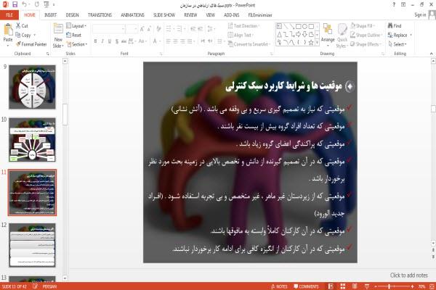Click the Cut scissors icon
The image size is (436, 290).
tap(18, 25)
